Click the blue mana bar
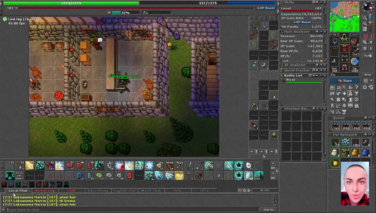 [x=208, y=3]
